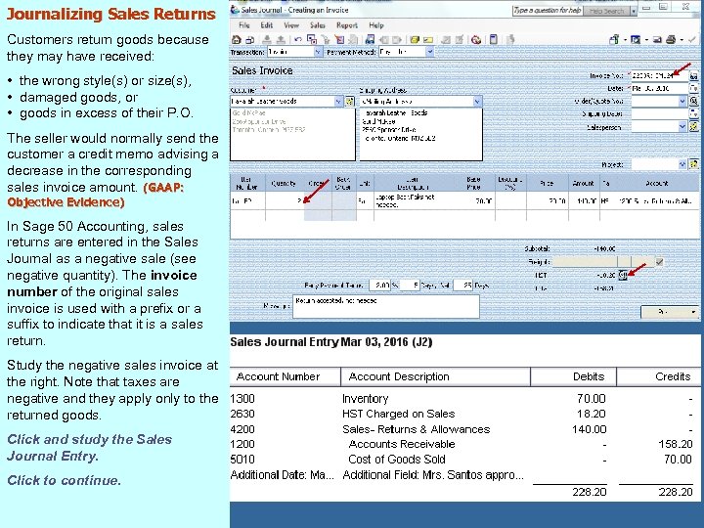Click the Message text box

[386, 306]
